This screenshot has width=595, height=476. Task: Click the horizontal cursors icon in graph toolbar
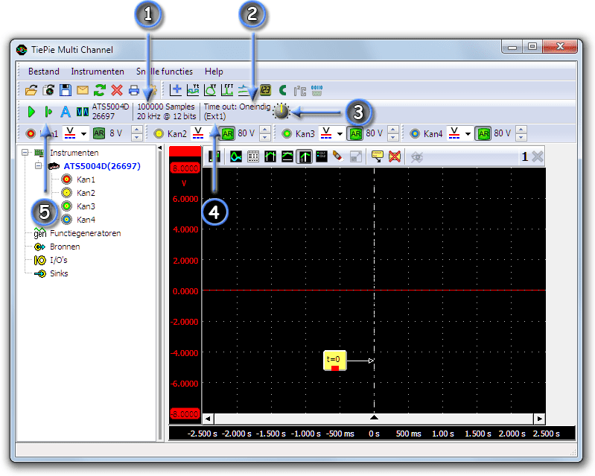287,156
